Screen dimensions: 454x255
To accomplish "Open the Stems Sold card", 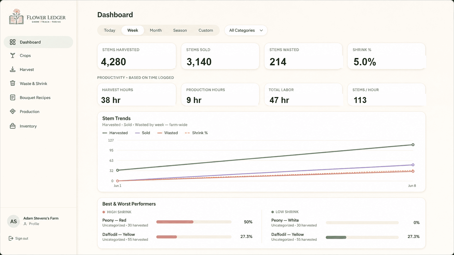I will coord(220,56).
